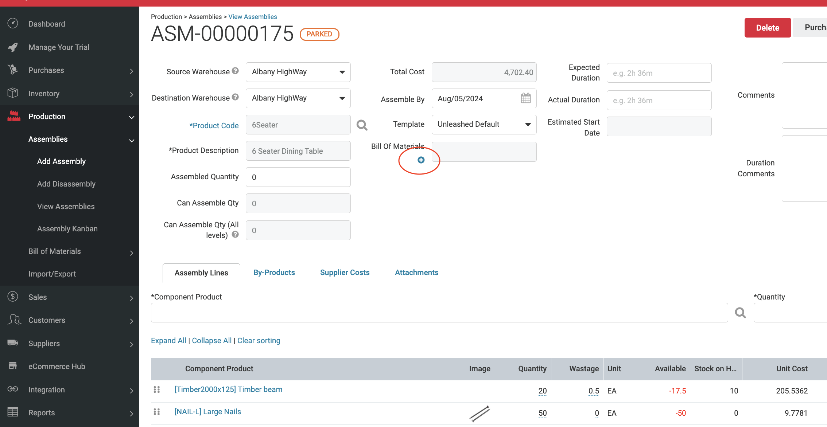Open the Dashboard sidebar icon
The height and width of the screenshot is (427, 827).
13,23
